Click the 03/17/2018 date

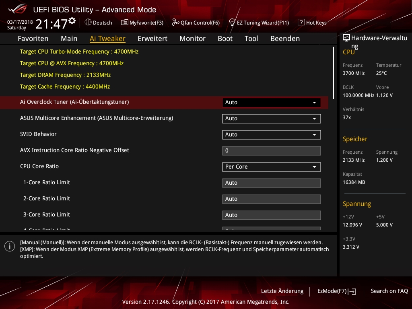click(20, 22)
